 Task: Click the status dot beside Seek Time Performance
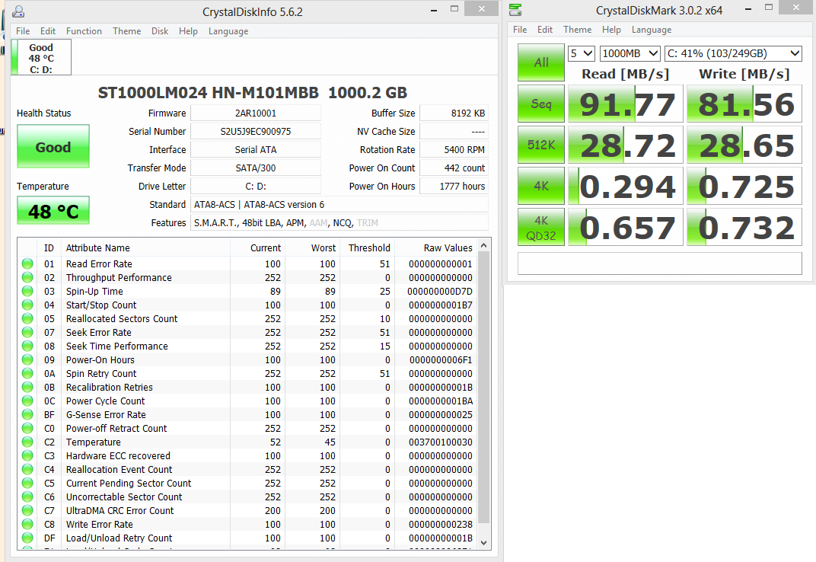[27, 346]
